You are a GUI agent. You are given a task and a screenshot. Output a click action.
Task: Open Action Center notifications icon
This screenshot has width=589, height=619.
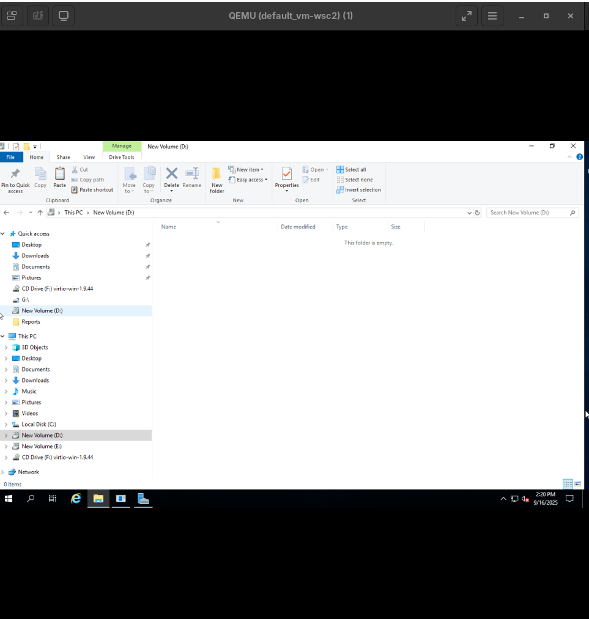[569, 499]
